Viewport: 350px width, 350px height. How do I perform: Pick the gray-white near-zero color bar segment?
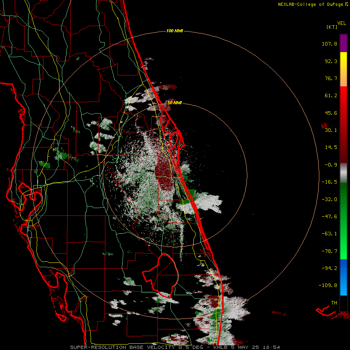343,172
